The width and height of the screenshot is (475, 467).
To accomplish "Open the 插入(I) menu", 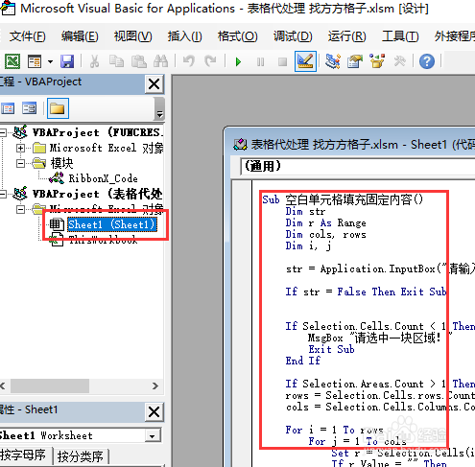I will coord(184,36).
